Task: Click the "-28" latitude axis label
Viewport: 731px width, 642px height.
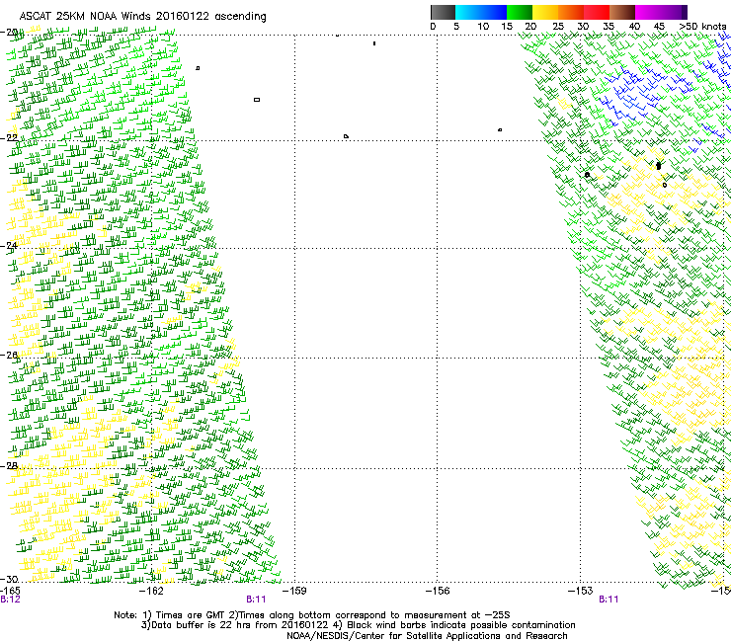Action: 9,466
